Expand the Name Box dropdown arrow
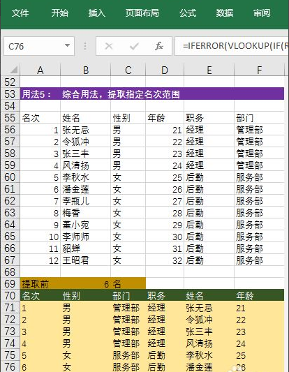Image resolution: width=289 pixels, height=372 pixels. coord(68,45)
